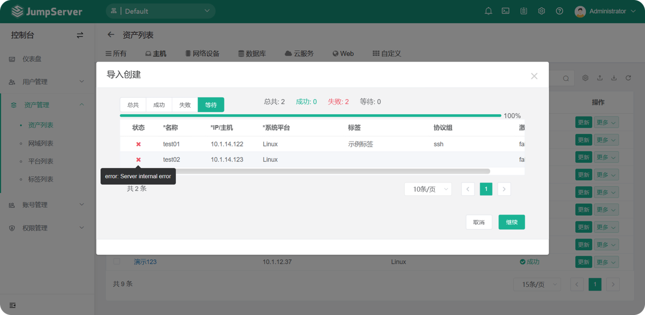Open the 演示123 asset link
Image resolution: width=645 pixels, height=315 pixels.
(x=145, y=262)
